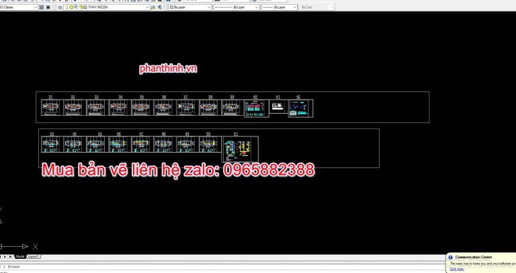This screenshot has height=273, width=516.
Task: Open the Layer Properties Manager icon
Action: point(60,7)
